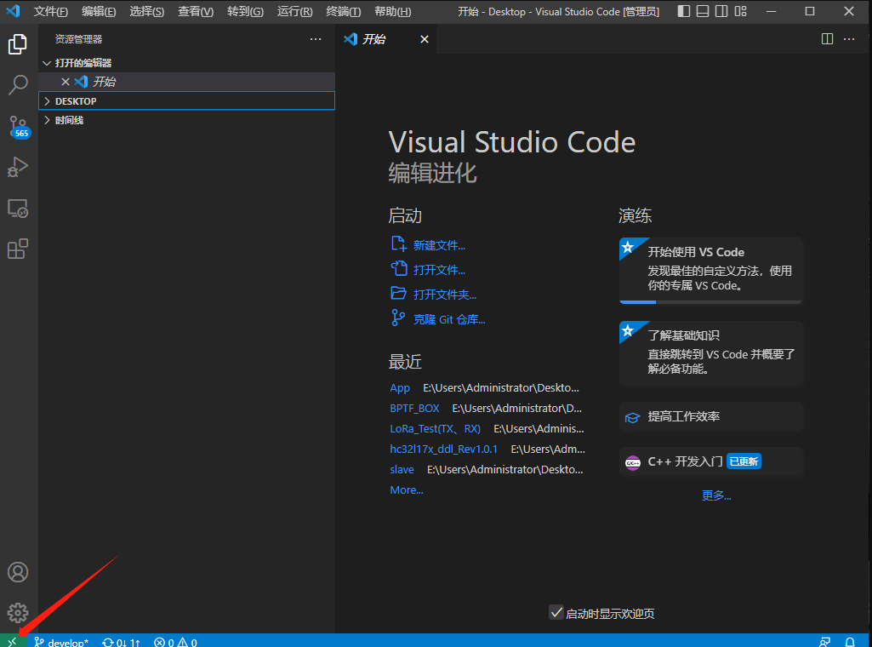Toggle primary side bar layout icon
The width and height of the screenshot is (872, 647).
point(684,11)
